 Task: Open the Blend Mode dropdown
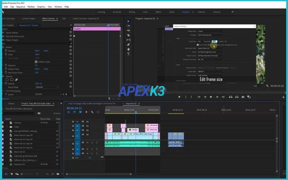pos(47,87)
